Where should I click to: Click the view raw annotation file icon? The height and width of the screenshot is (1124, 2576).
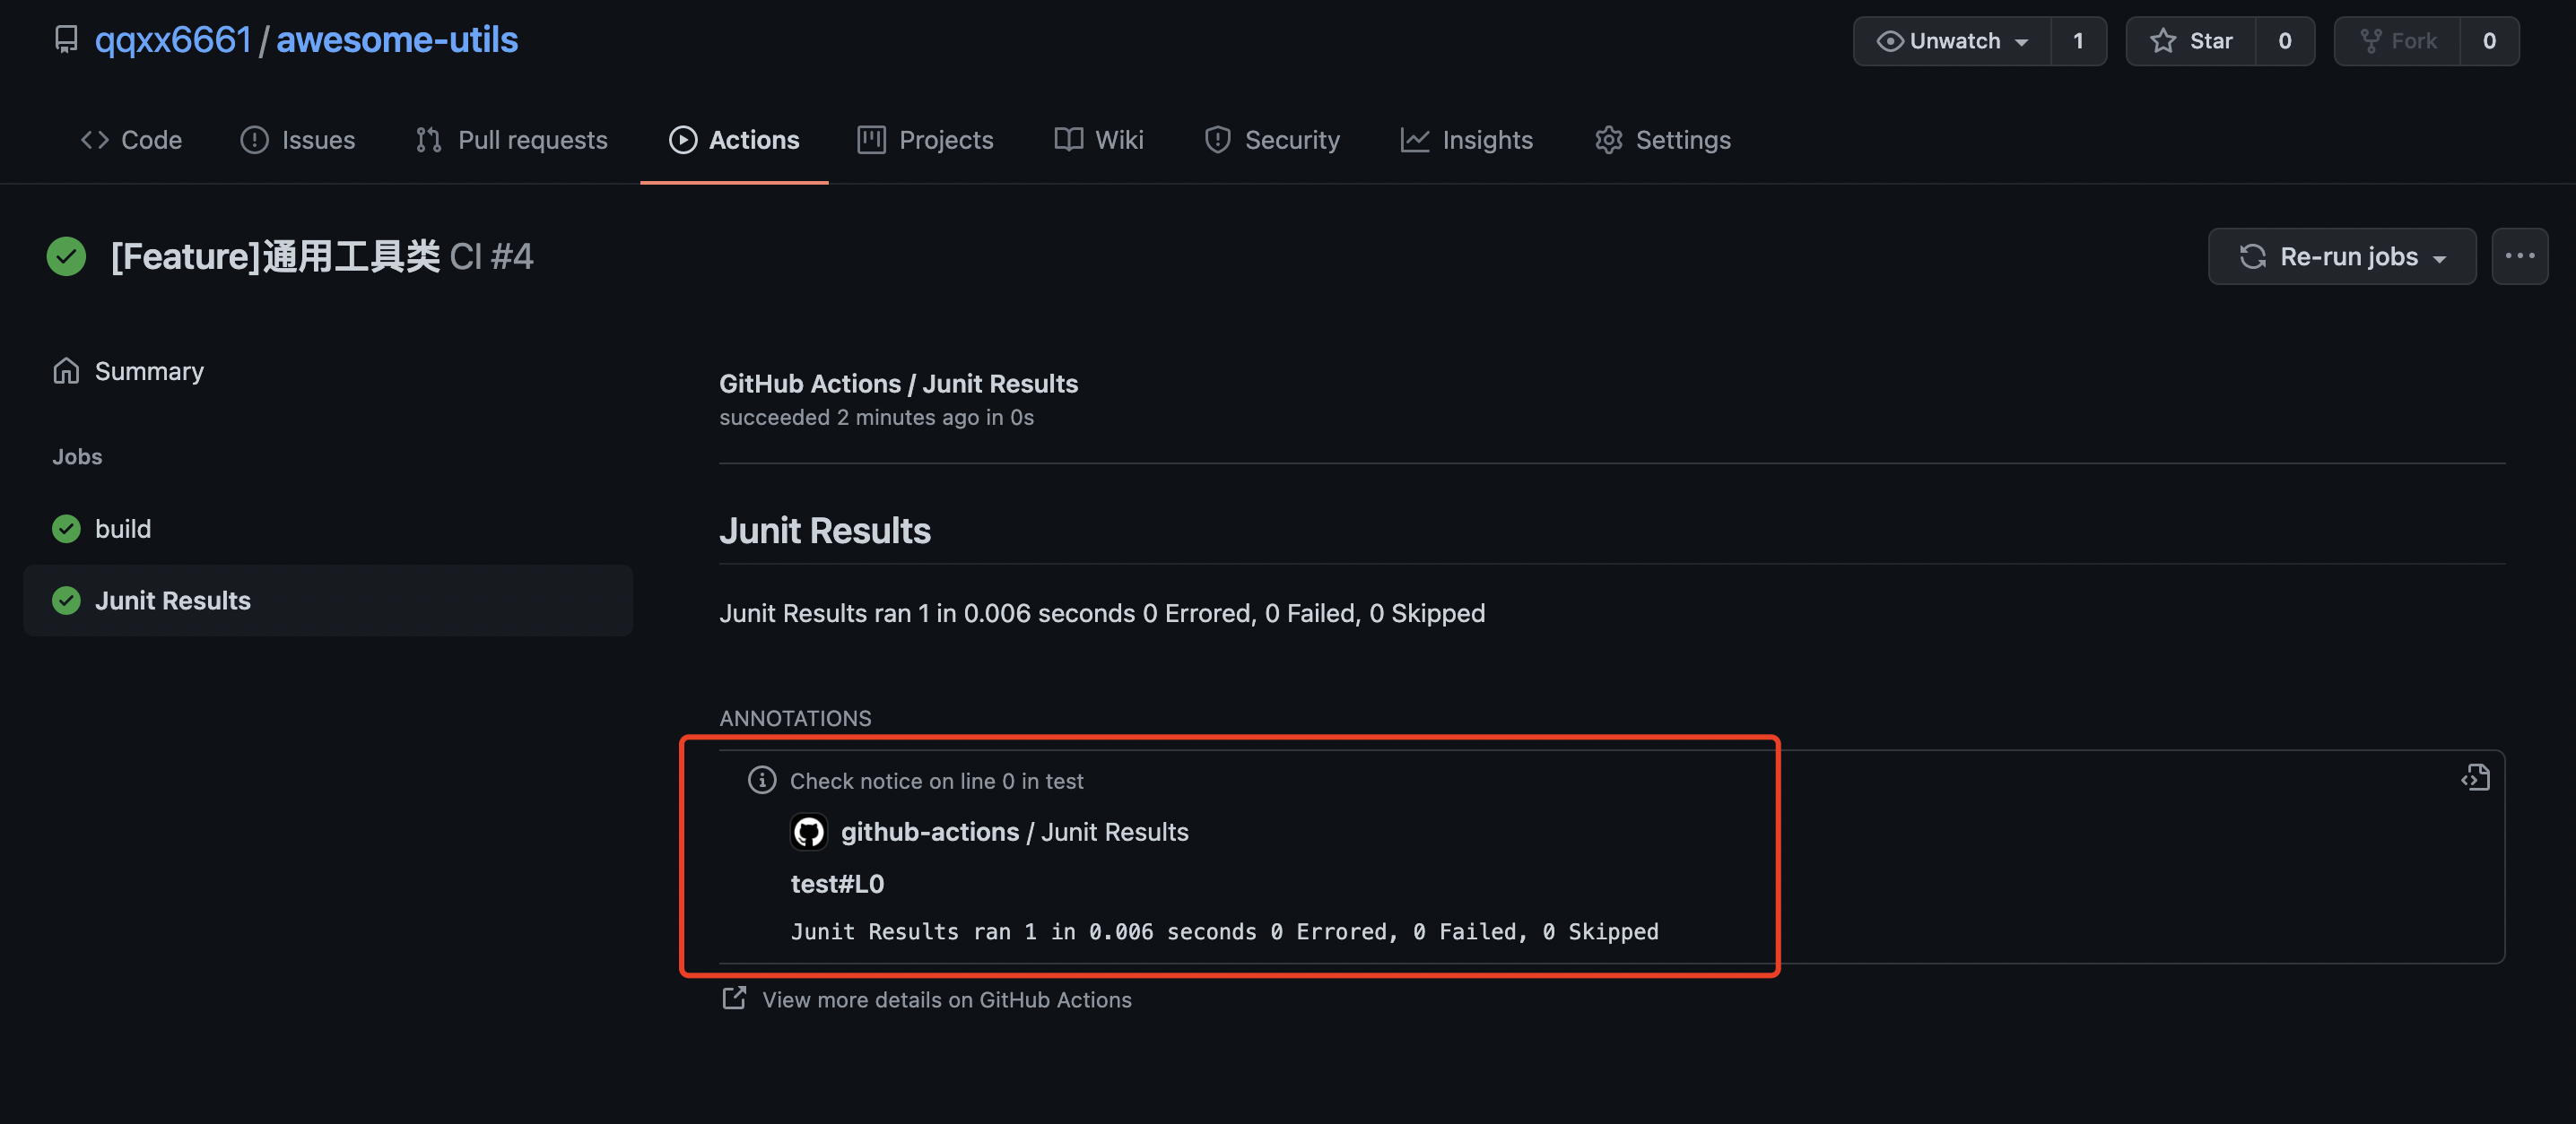click(2476, 778)
